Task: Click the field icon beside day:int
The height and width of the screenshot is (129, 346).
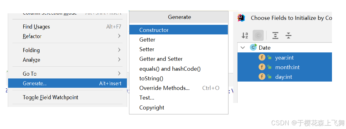Action: click(x=262, y=77)
